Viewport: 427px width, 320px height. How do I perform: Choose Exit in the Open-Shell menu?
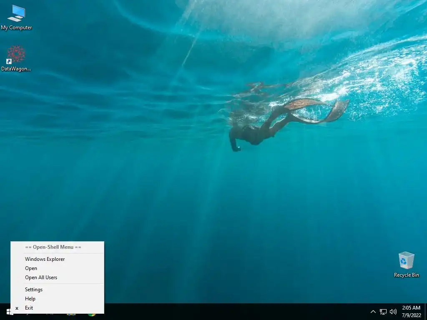point(58,308)
